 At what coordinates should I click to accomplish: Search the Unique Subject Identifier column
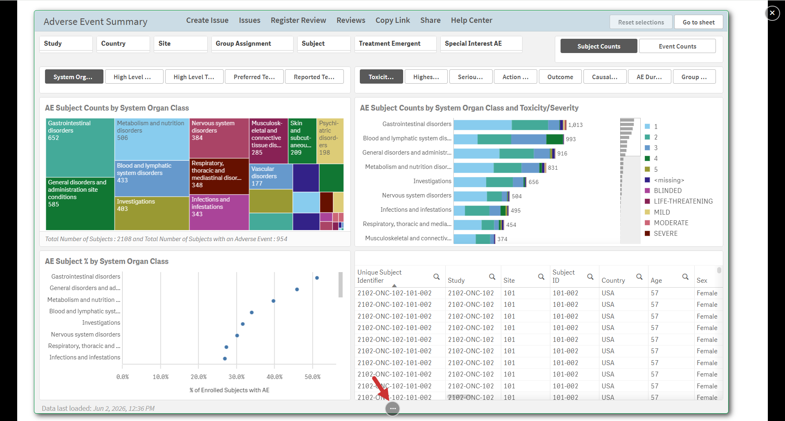pos(436,277)
